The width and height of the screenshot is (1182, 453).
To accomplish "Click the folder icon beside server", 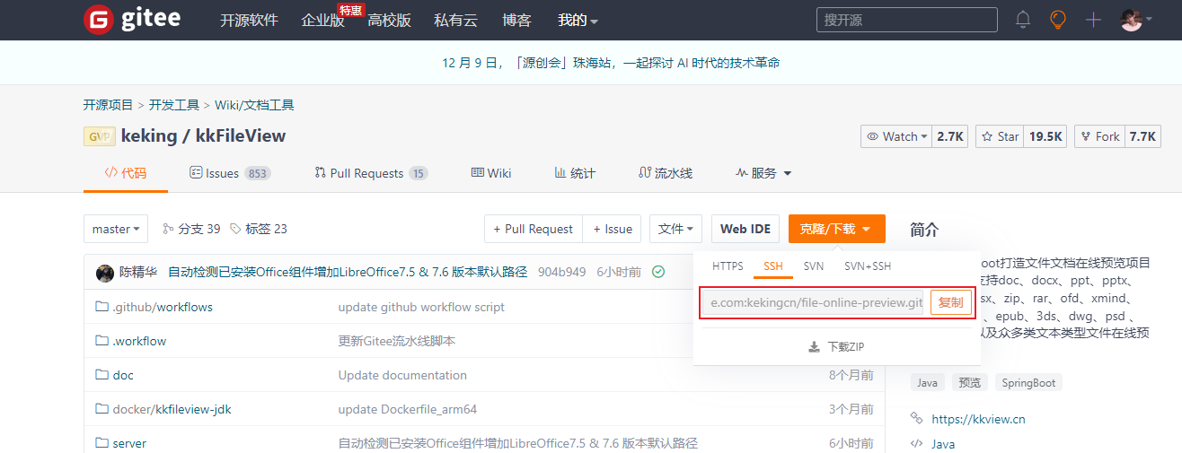I will pyautogui.click(x=101, y=443).
